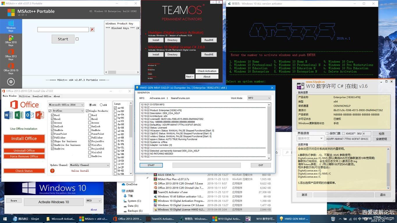Open System (C:) drive in Explorer
Image resolution: width=397 pixels, height=223 pixels.
coord(134,201)
